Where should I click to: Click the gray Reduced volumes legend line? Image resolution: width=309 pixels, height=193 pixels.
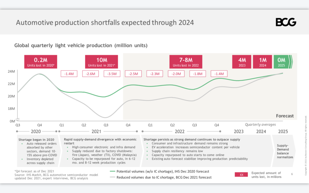coord(113,177)
